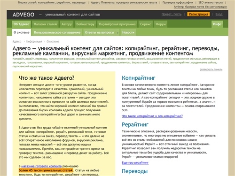Click the Рерайтинг heading
Screen dimensions: 235x176
click(135, 124)
